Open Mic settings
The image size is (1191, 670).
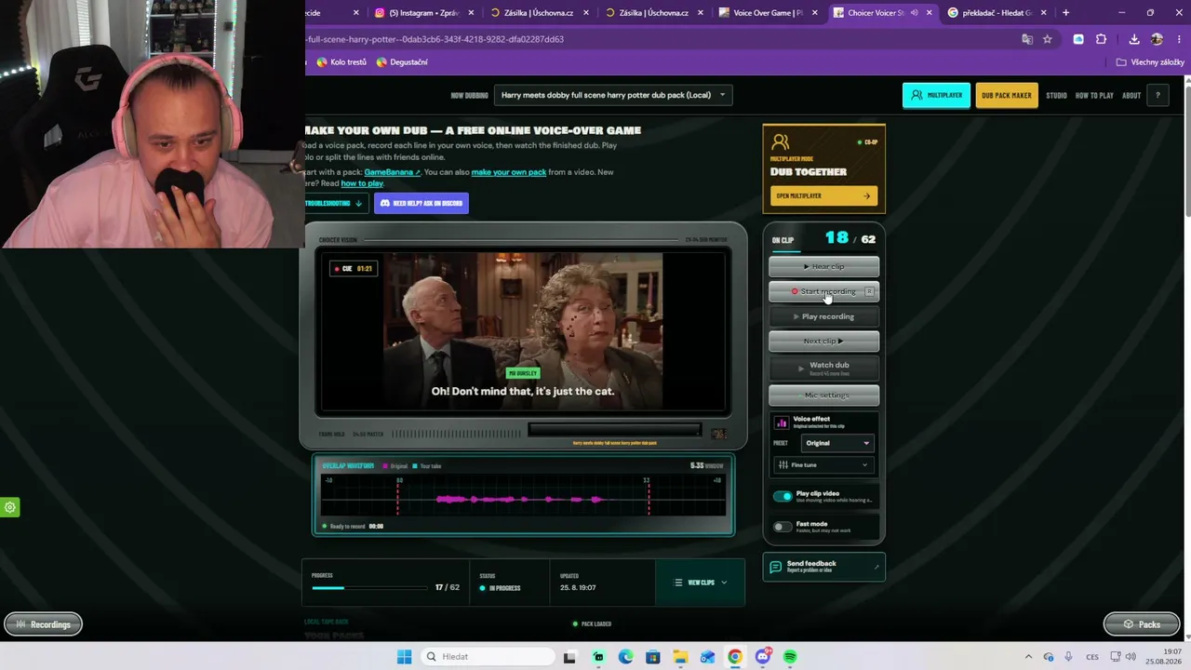coord(823,395)
